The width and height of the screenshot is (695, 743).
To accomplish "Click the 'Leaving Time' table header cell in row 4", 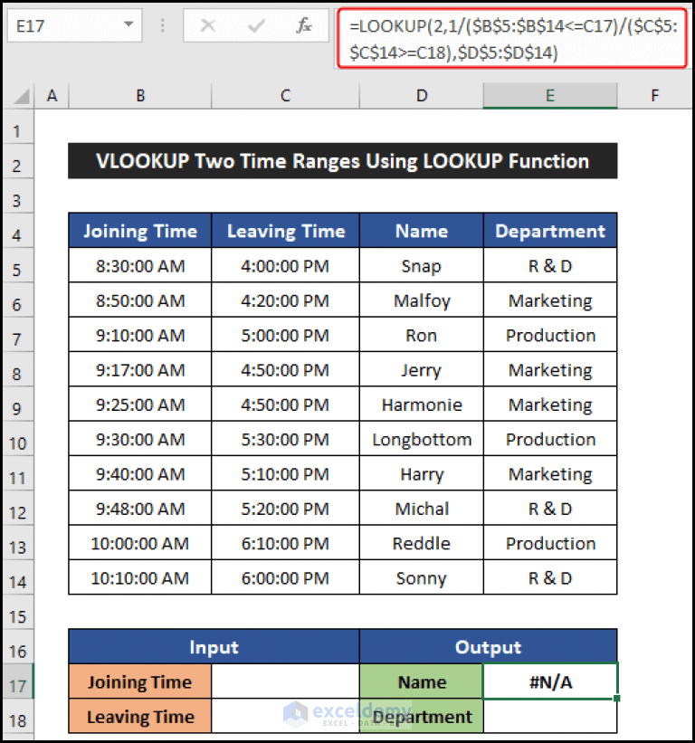I will coord(285,231).
